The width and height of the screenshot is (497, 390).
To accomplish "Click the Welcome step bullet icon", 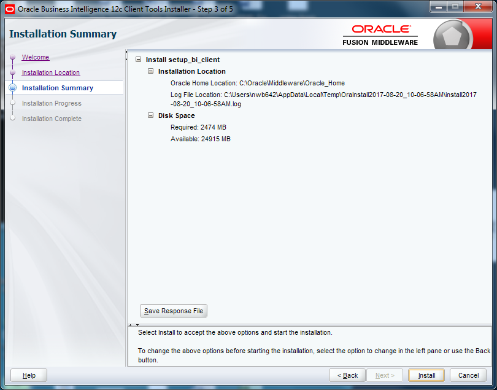I will click(13, 57).
